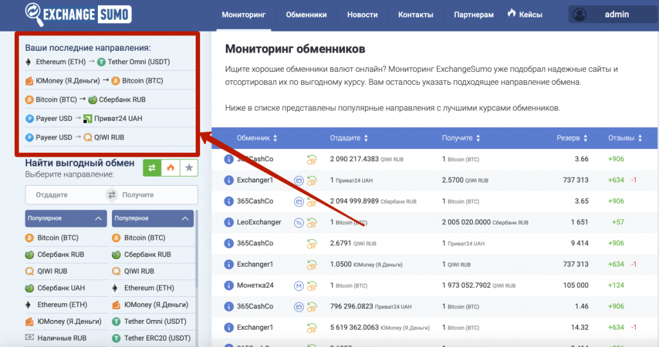Viewport: 659px width, 347px height.
Task: Click +124 reviews for Монетка24
Action: pos(616,285)
